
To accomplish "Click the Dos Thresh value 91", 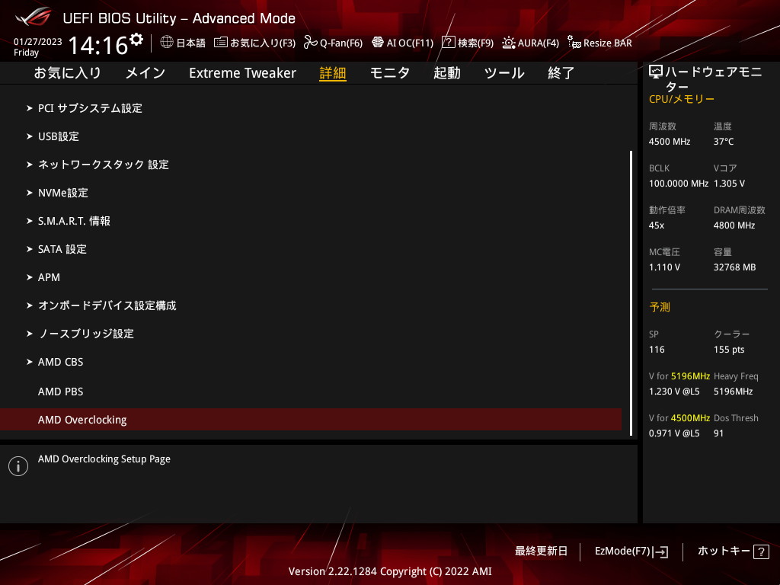I will (718, 433).
